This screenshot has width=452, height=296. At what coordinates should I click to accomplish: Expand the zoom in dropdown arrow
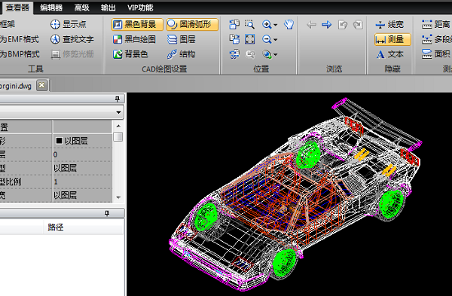[275, 25]
